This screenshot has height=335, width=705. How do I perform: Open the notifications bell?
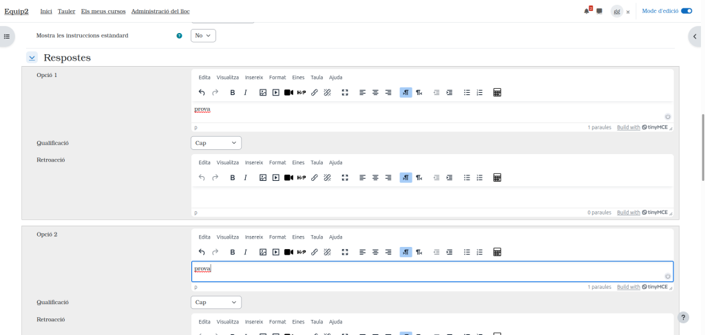click(587, 11)
